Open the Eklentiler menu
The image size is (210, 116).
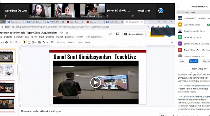tap(69, 37)
